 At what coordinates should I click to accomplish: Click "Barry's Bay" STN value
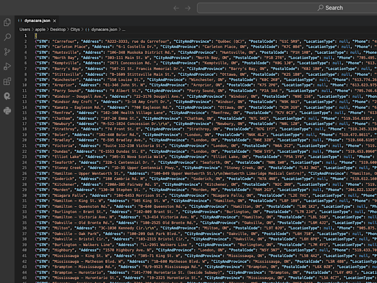pyautogui.click(x=66, y=69)
